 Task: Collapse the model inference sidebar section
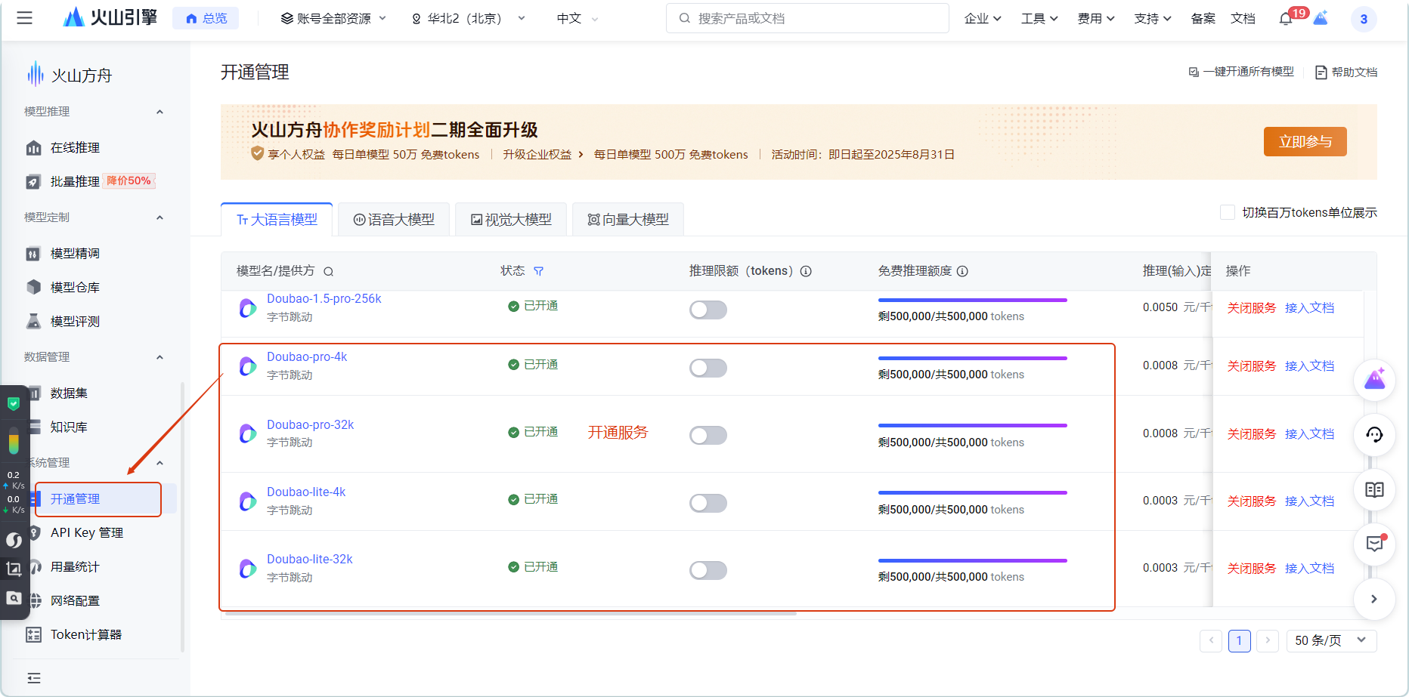pyautogui.click(x=159, y=112)
